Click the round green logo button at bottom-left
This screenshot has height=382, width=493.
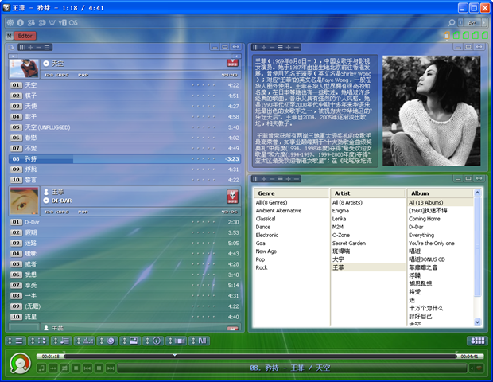click(x=20, y=364)
